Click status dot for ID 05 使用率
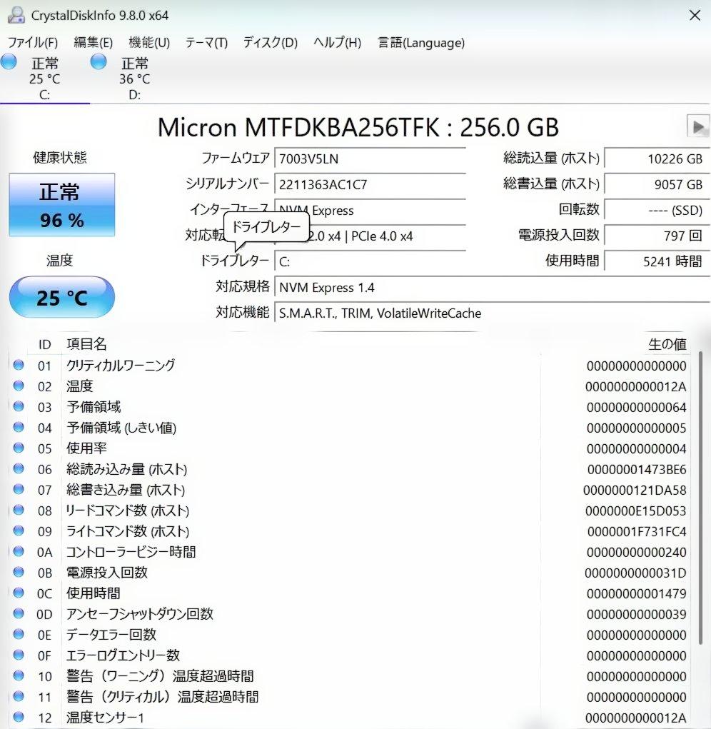Screen dimensions: 711x729 (x=19, y=448)
